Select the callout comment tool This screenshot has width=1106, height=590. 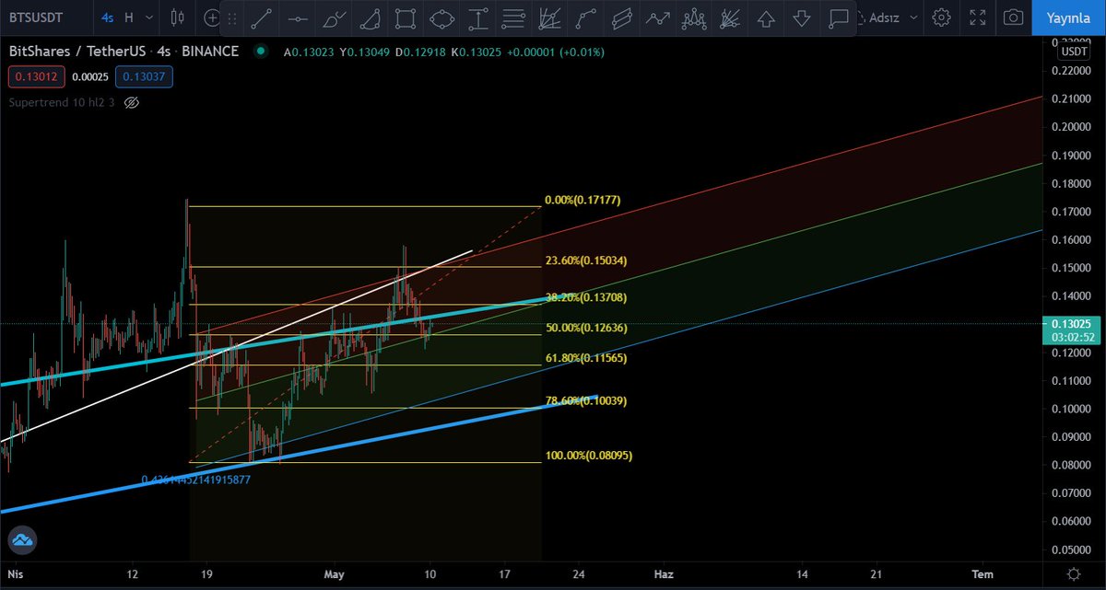838,17
